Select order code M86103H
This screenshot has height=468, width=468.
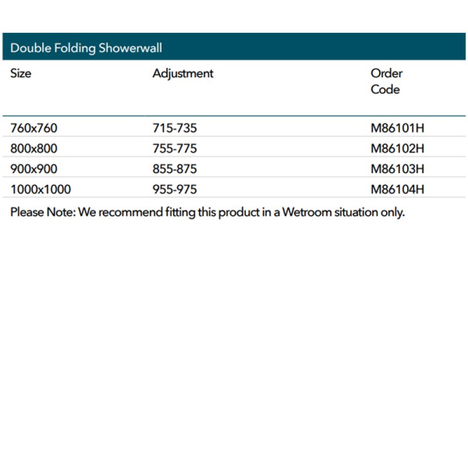point(397,169)
